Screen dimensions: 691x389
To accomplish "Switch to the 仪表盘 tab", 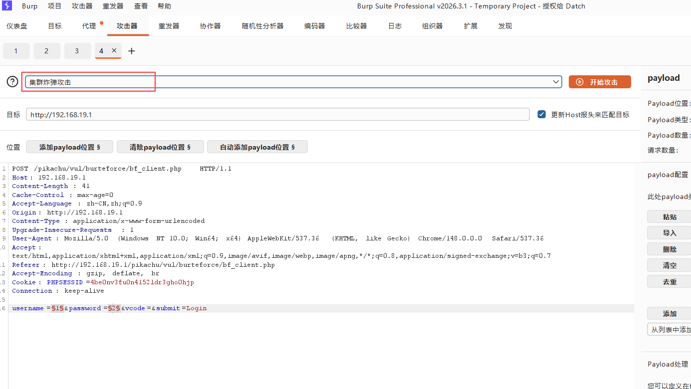I will coord(17,26).
